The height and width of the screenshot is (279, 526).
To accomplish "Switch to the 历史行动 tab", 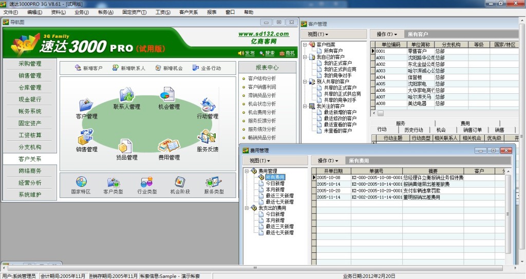I will [414, 130].
